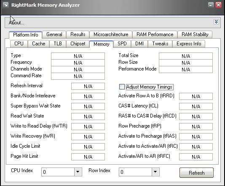
Task: Go to the Express Info sub-tab
Action: click(x=189, y=44)
